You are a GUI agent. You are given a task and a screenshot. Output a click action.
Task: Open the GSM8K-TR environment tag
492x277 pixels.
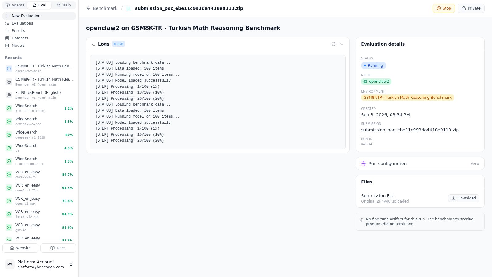click(x=407, y=98)
